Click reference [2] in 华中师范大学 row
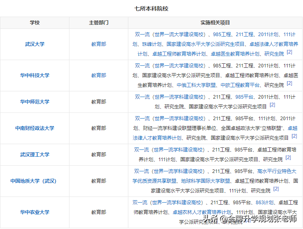The height and width of the screenshot is (229, 303). [272, 105]
